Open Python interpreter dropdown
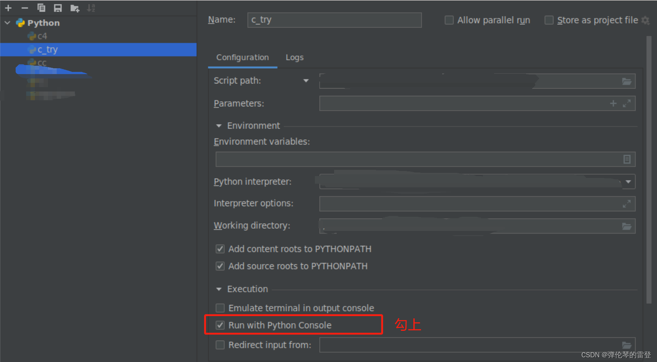 pyautogui.click(x=628, y=182)
